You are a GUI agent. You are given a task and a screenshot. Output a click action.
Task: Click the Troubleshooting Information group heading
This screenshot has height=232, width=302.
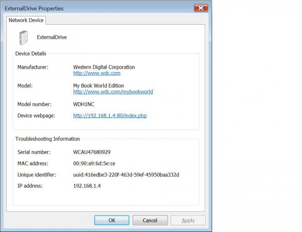[48, 139]
